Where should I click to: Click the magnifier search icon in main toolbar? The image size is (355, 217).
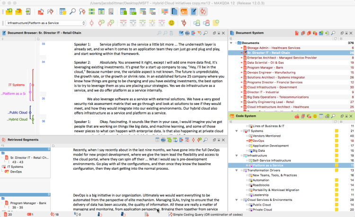tap(73, 11)
